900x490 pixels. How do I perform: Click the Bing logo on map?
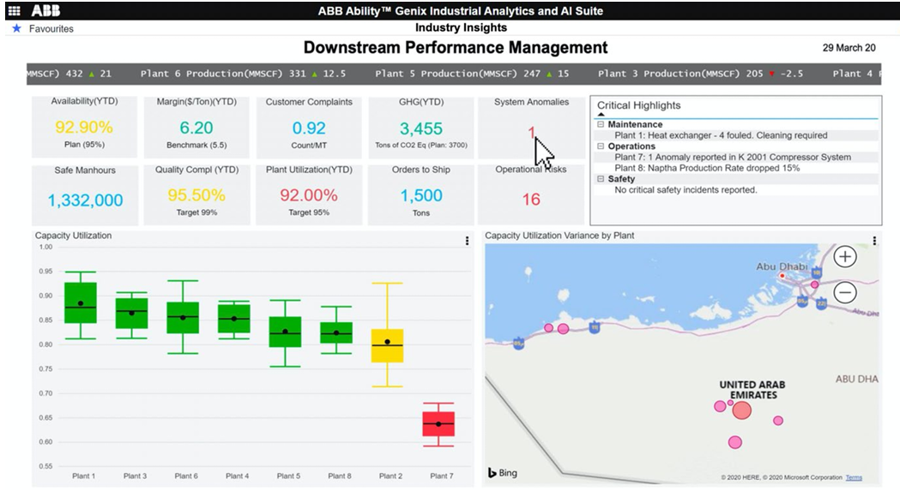pos(503,473)
